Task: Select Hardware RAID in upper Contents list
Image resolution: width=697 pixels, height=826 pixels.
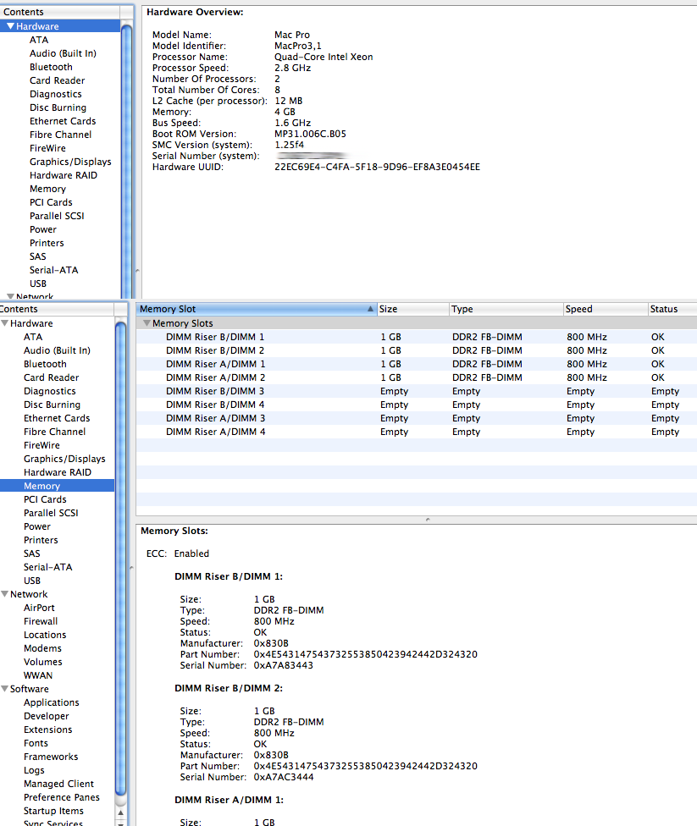Action: pyautogui.click(x=64, y=175)
